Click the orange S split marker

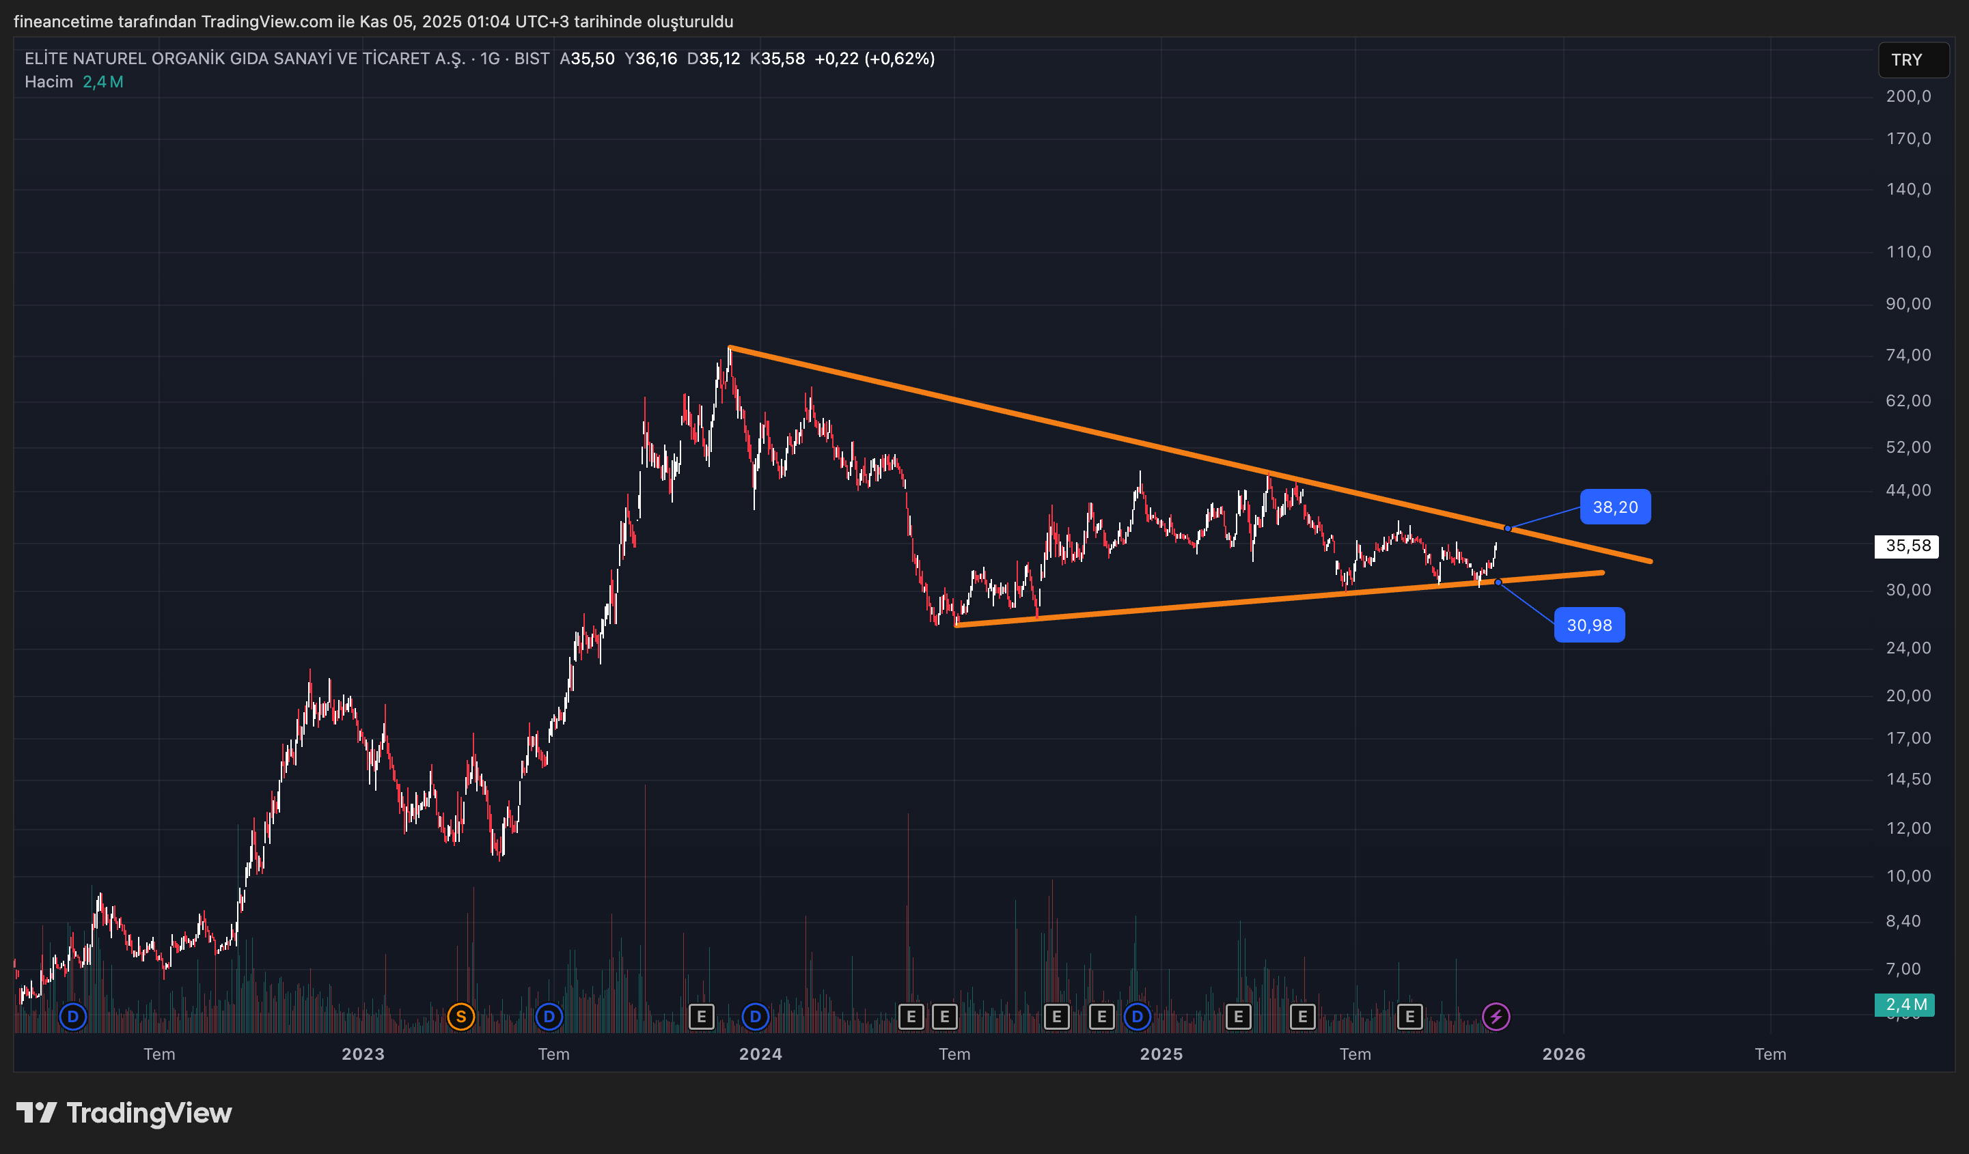coord(461,1017)
